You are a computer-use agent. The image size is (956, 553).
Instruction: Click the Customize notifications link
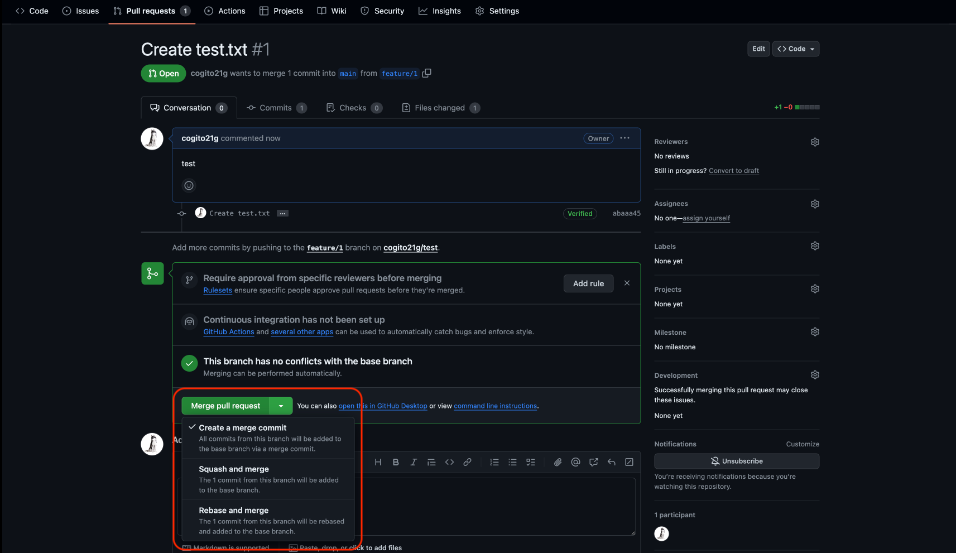click(803, 444)
